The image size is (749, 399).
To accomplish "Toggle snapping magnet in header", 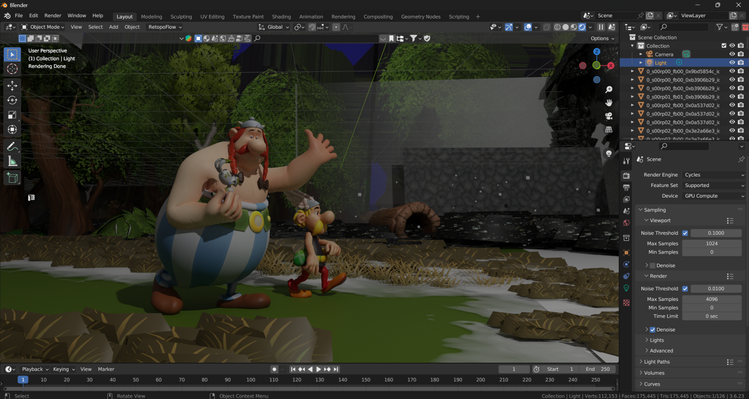I will click(x=312, y=27).
